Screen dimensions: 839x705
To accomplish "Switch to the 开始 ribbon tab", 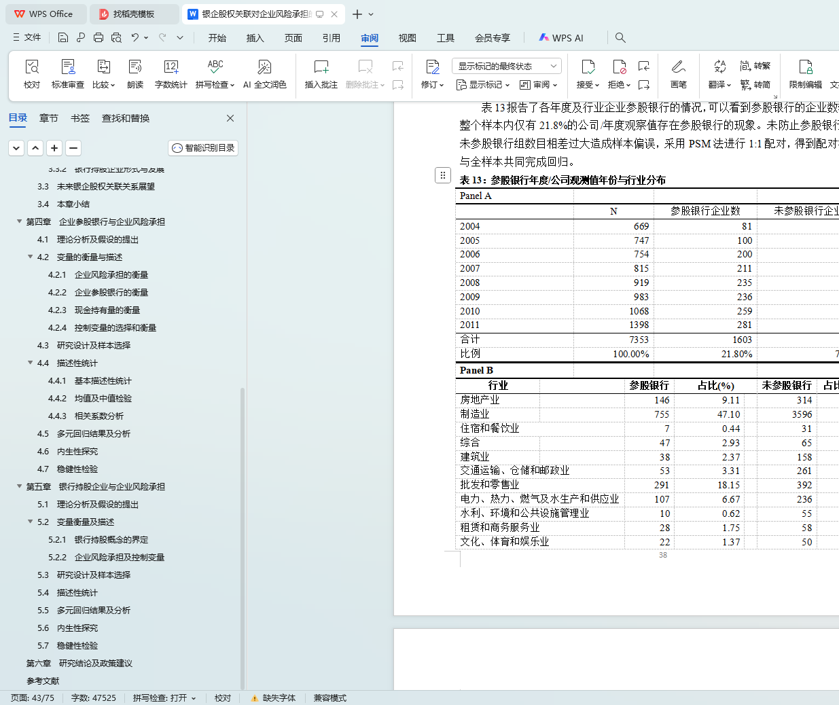I will pyautogui.click(x=217, y=38).
